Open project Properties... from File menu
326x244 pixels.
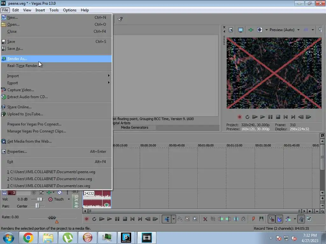pyautogui.click(x=56, y=152)
